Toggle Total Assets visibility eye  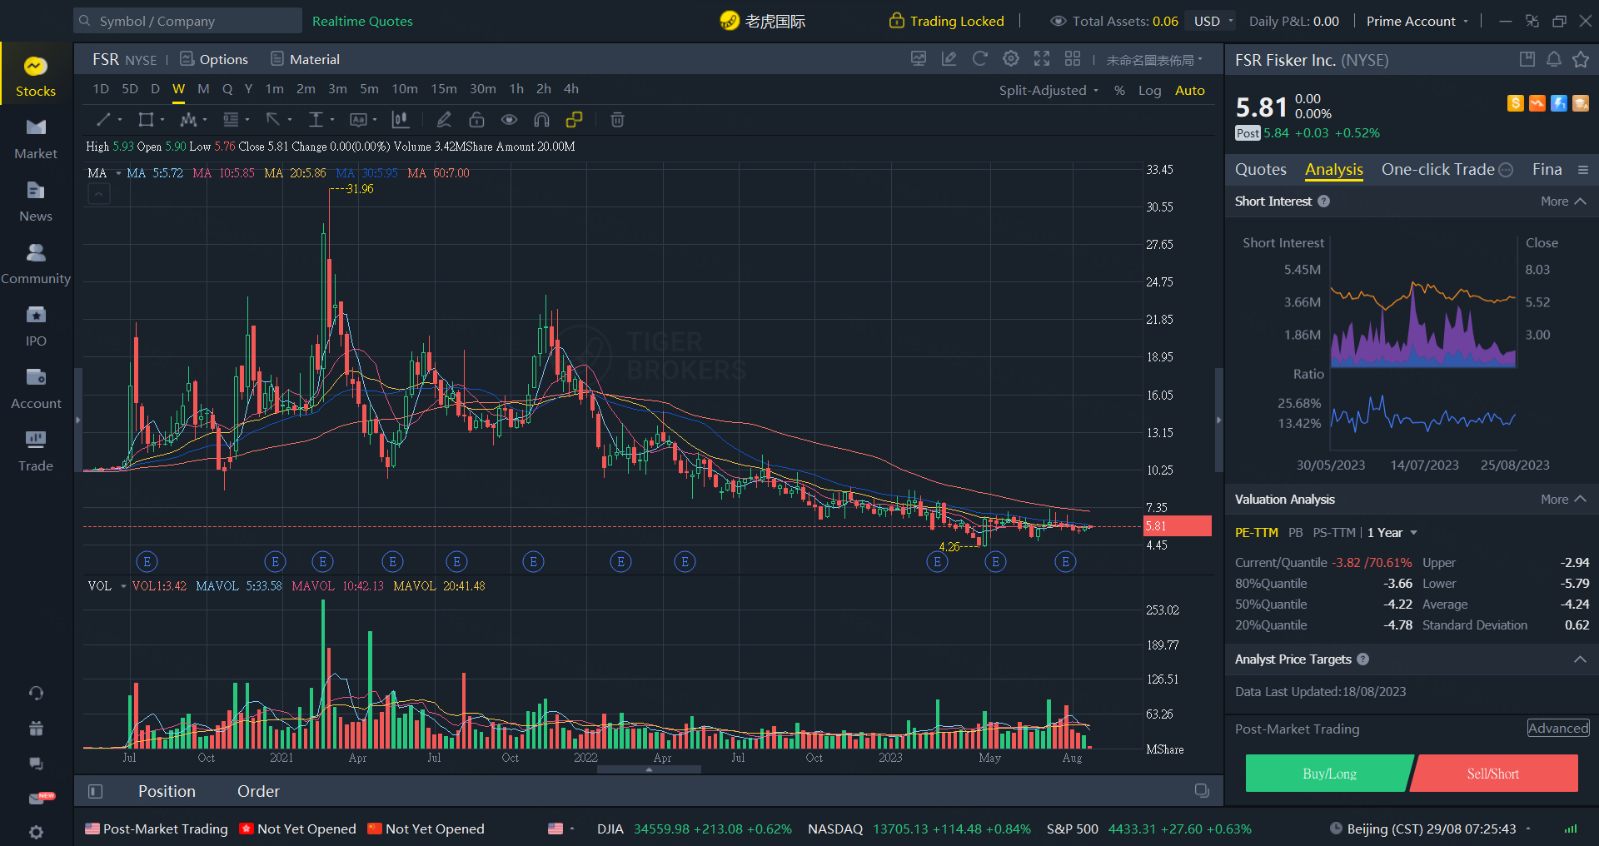point(1058,21)
